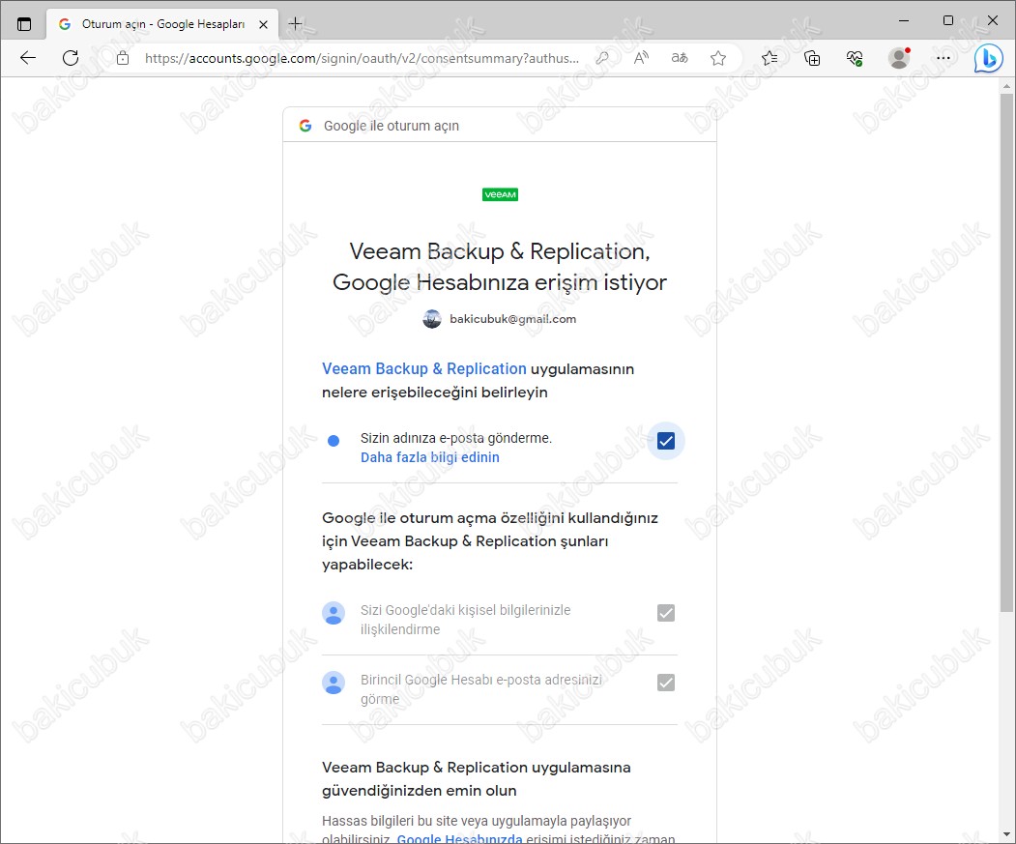This screenshot has height=844, width=1016.
Task: Click the profile icon beside kişisel bilgilerinizle
Action: (334, 613)
